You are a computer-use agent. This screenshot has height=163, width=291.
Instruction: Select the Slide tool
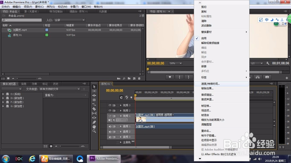coord(94,118)
